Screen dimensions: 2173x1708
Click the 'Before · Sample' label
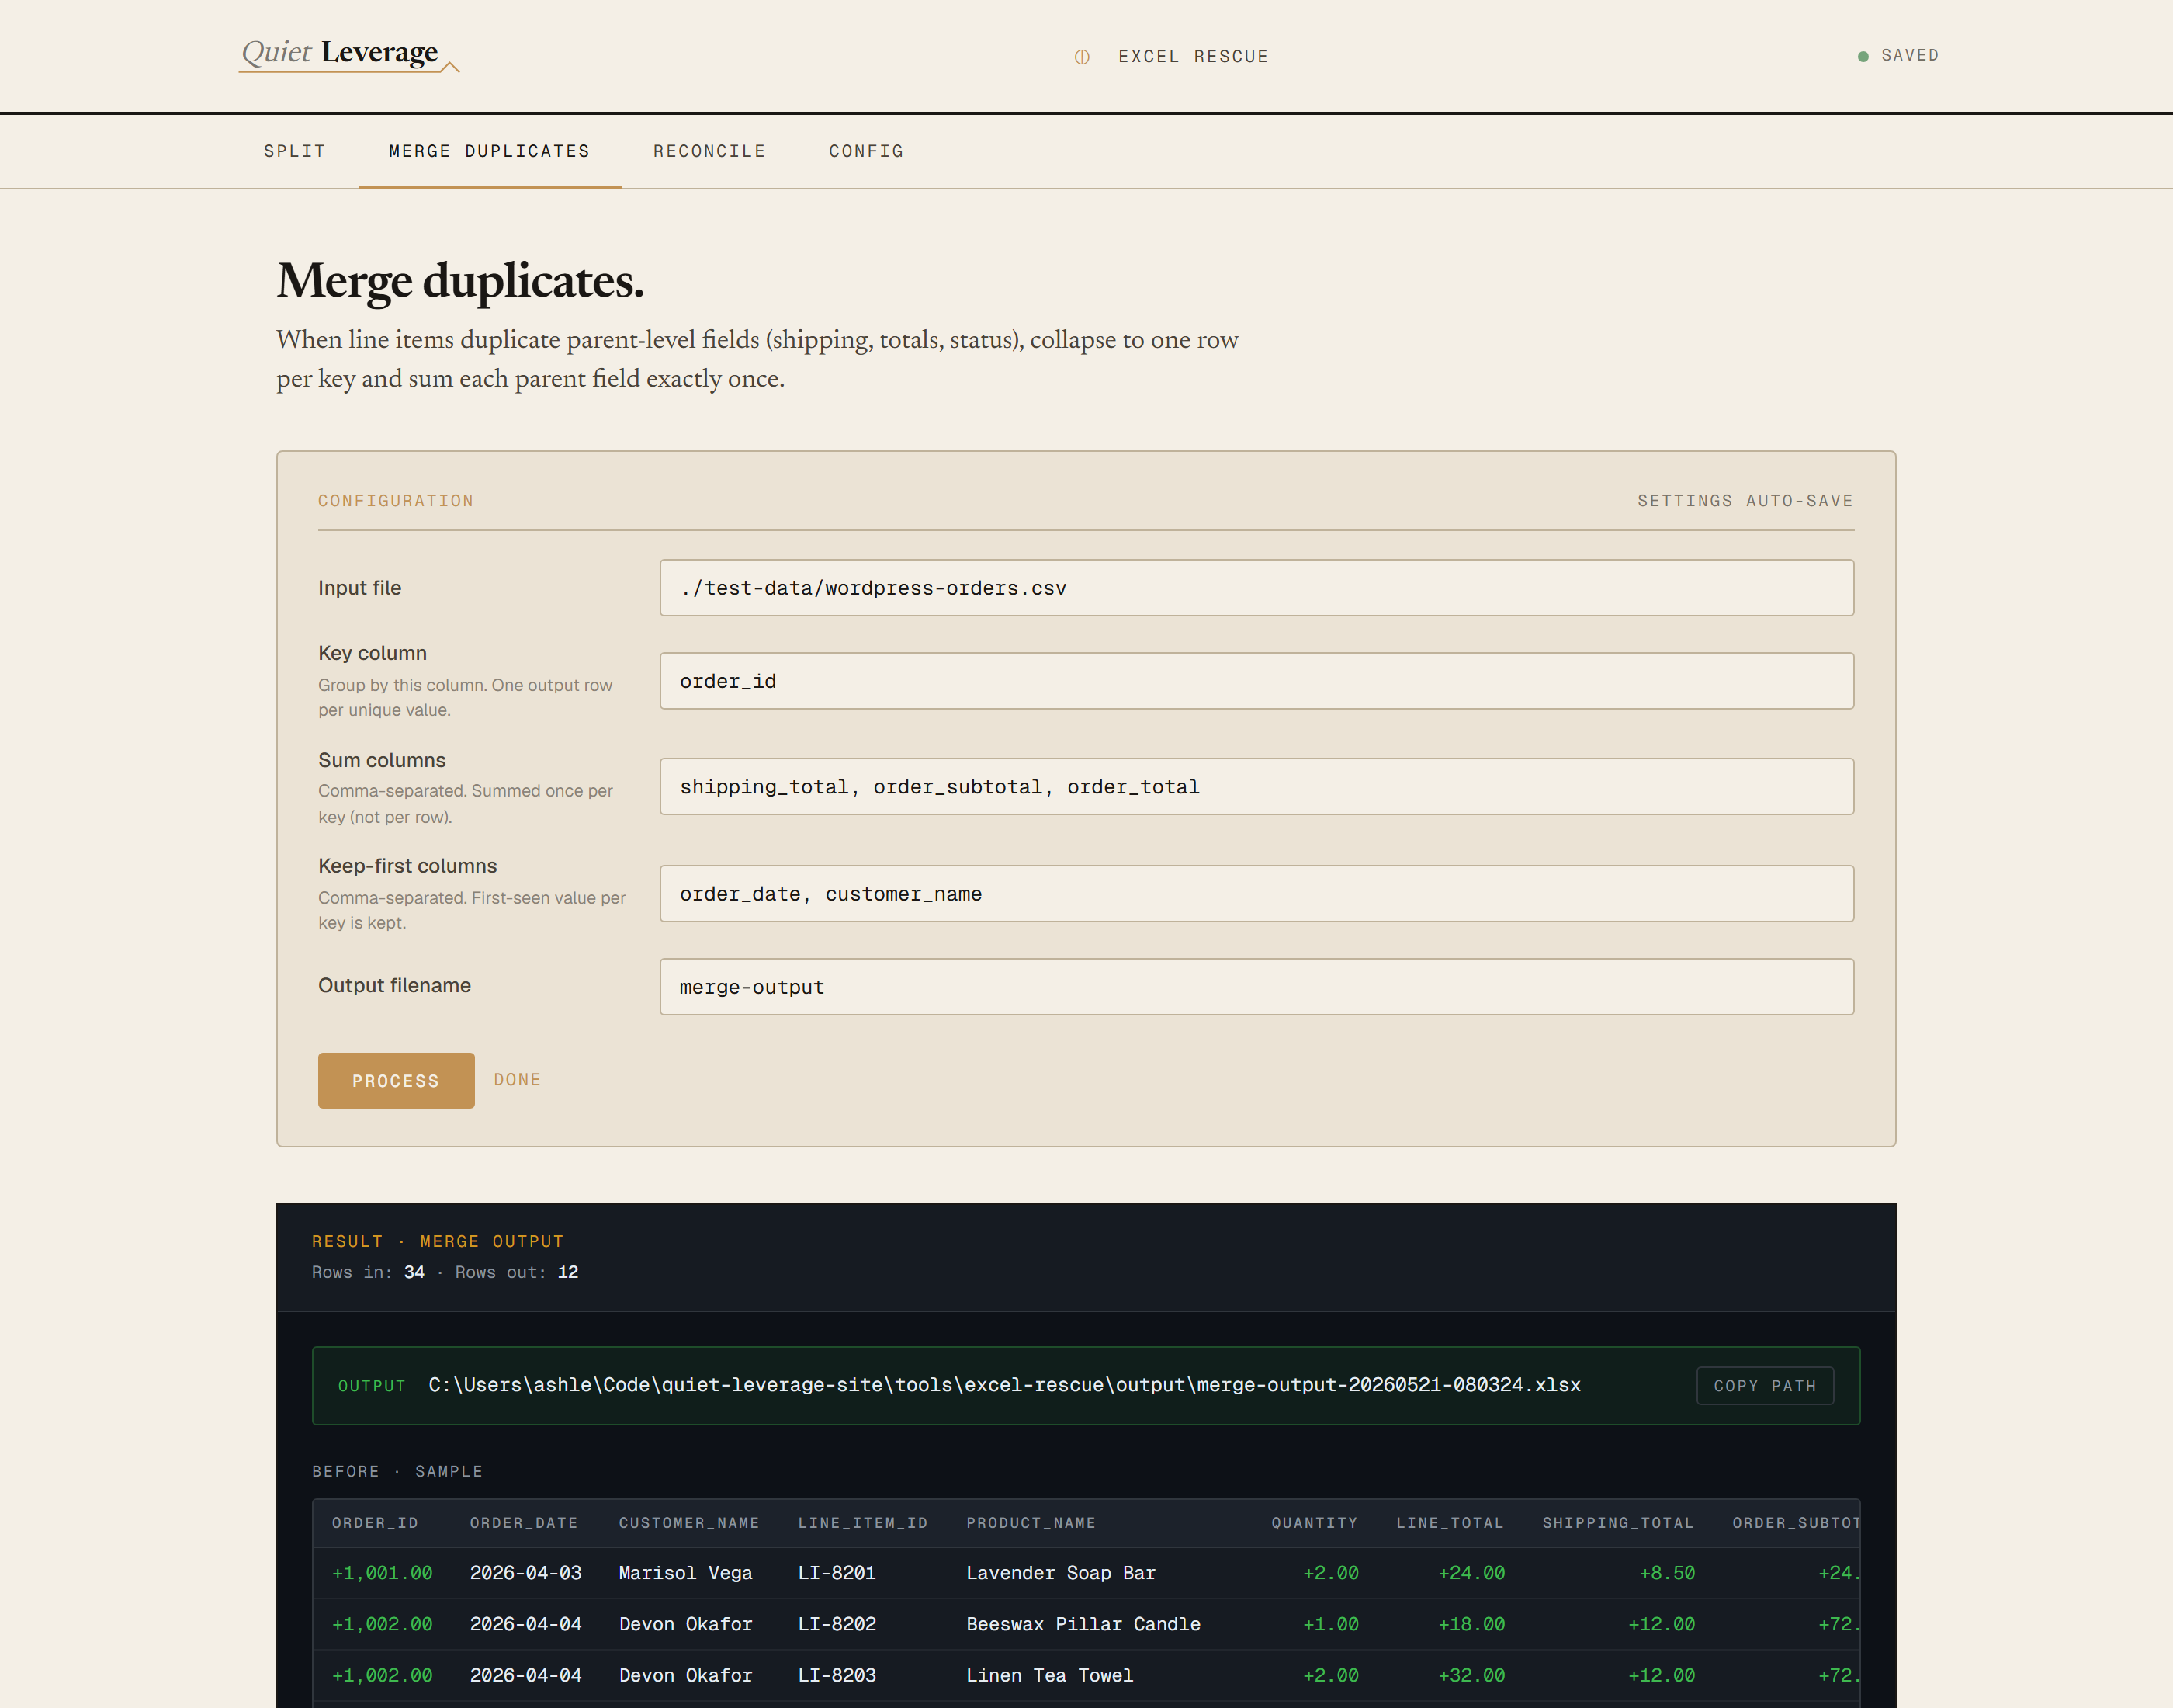coord(398,1472)
